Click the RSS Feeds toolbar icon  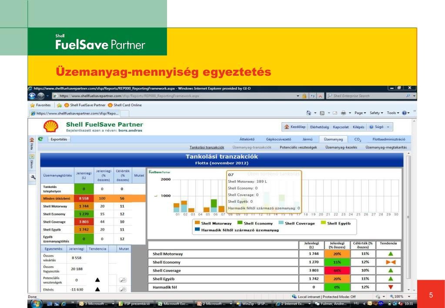pos(322,113)
